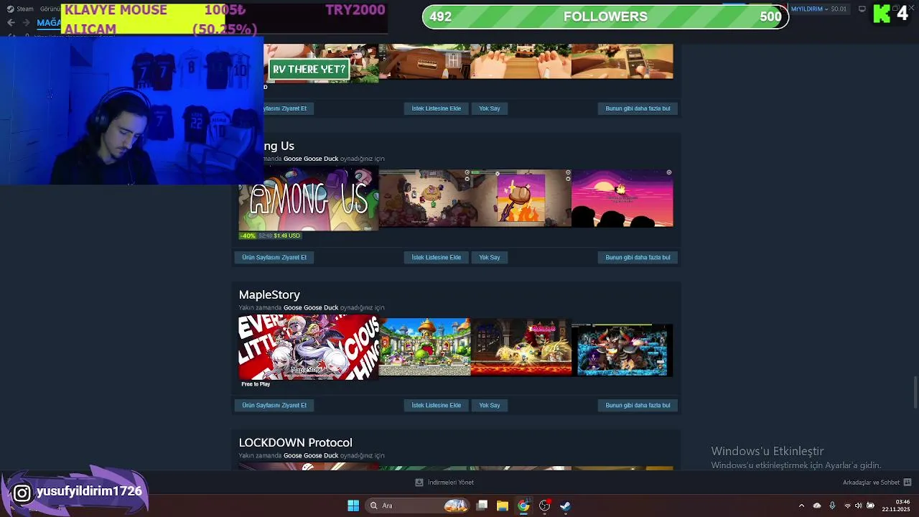Expand hidden system tray icons chevron
Image resolution: width=919 pixels, height=517 pixels.
(801, 506)
